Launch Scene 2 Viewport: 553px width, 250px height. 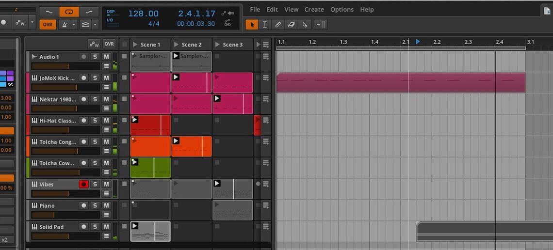click(x=176, y=45)
